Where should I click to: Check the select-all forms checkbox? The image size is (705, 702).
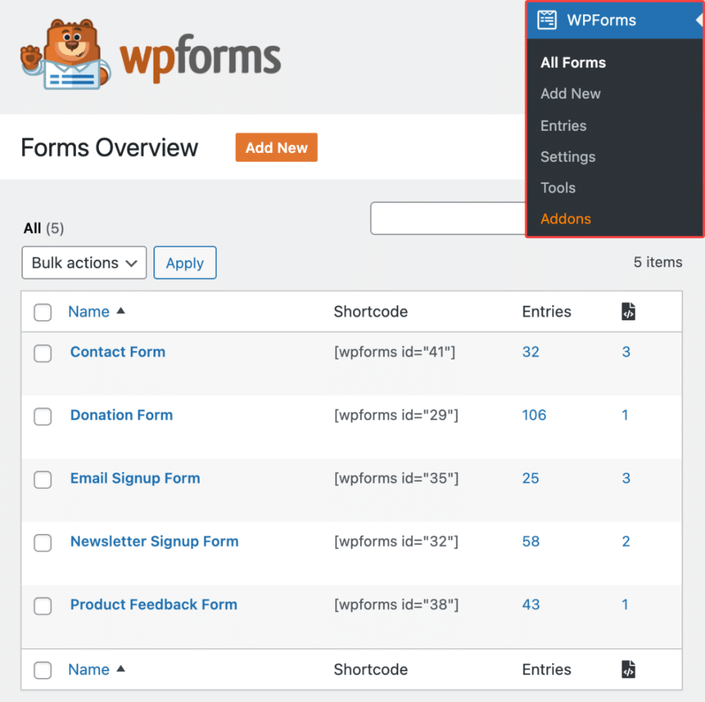(42, 311)
